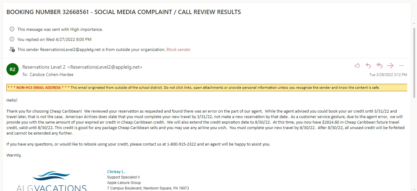This screenshot has width=417, height=191.
Task: Click the green R2 sender avatar
Action: (x=12, y=69)
